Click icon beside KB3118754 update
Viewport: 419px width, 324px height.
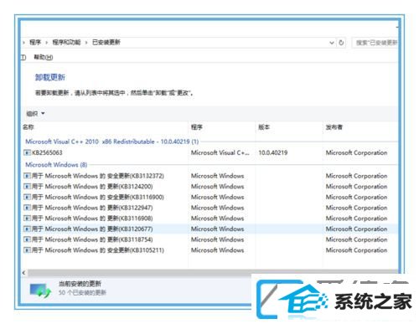pos(27,239)
